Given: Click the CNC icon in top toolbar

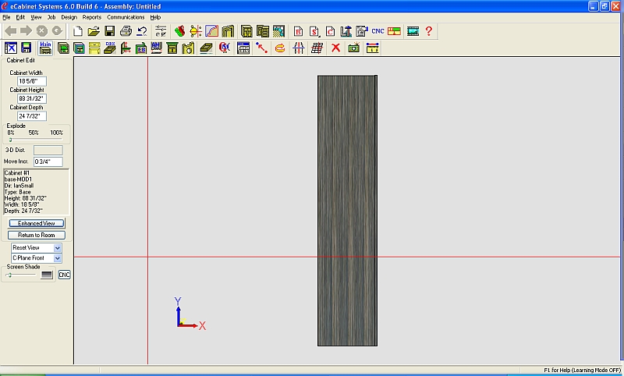Looking at the screenshot, I should point(378,31).
